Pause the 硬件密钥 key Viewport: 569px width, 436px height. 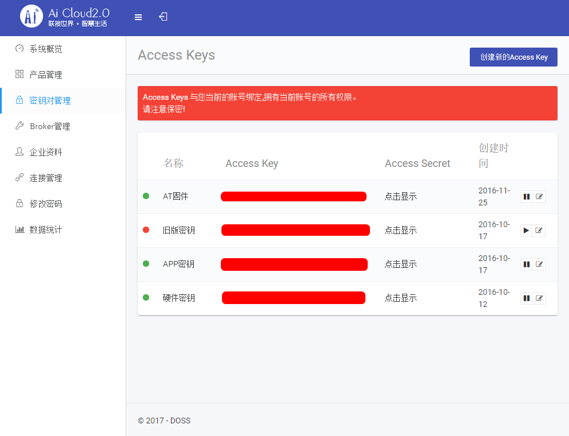click(527, 298)
